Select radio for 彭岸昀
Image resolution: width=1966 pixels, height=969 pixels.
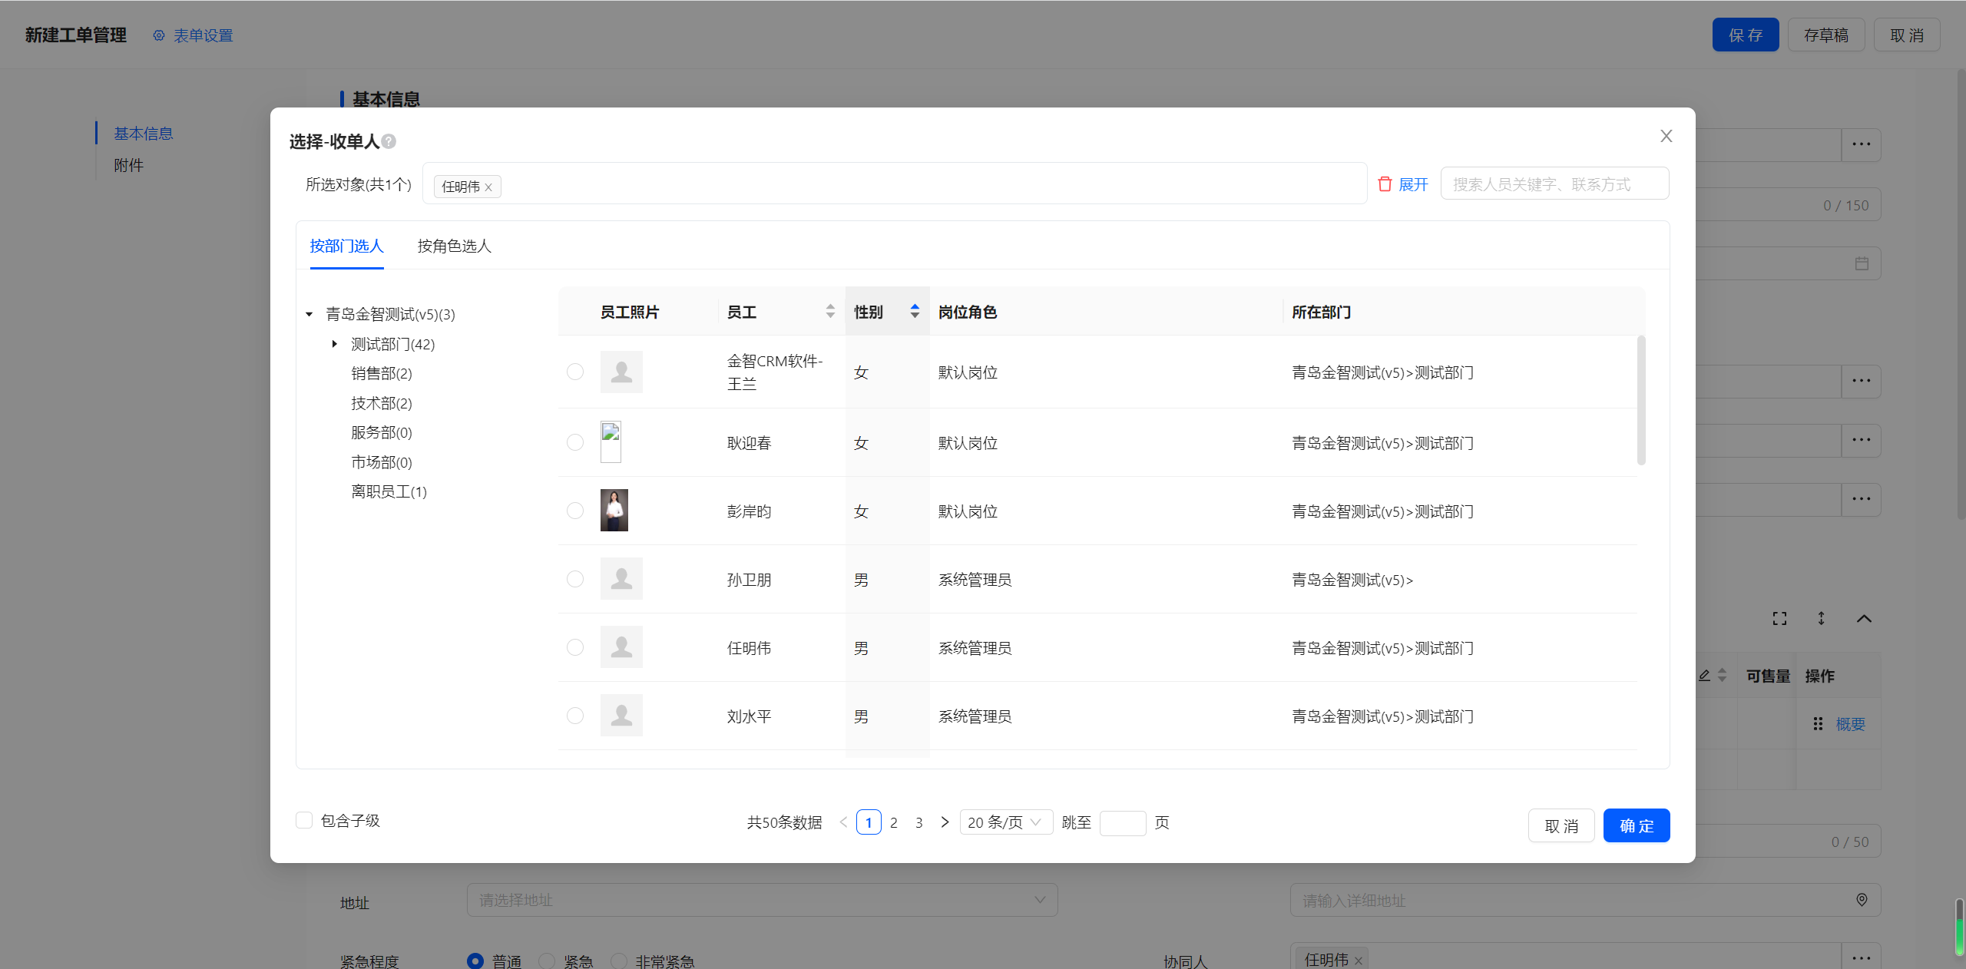point(575,511)
